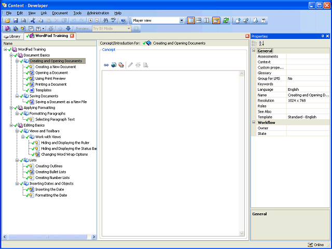332x249 pixels.
Task: Click the Link Web Page toolbar icon
Action: point(31,29)
